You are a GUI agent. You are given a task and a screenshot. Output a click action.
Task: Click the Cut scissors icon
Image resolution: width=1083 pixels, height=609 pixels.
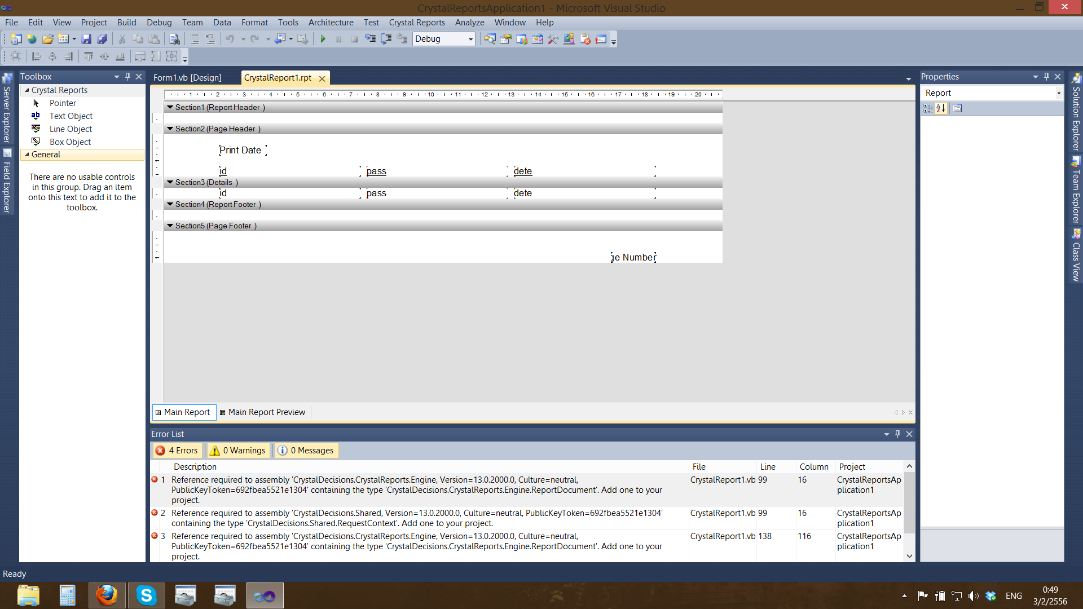pyautogui.click(x=122, y=39)
